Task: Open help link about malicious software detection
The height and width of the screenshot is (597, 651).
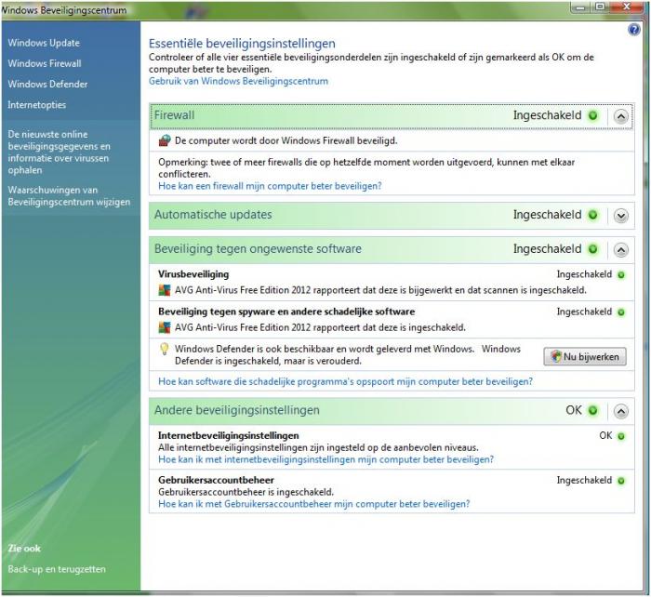Action: [x=345, y=381]
